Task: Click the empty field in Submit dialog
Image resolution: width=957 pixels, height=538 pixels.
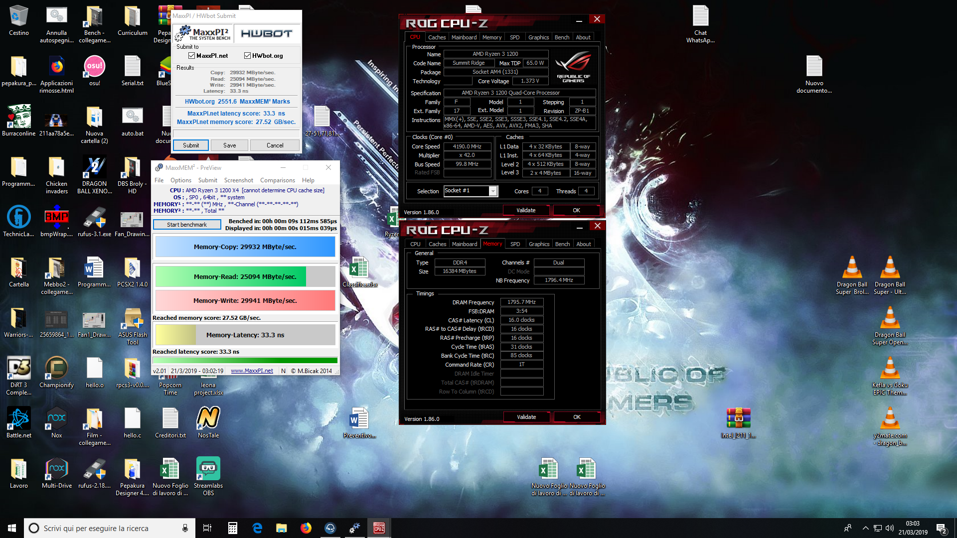Action: coord(236,133)
